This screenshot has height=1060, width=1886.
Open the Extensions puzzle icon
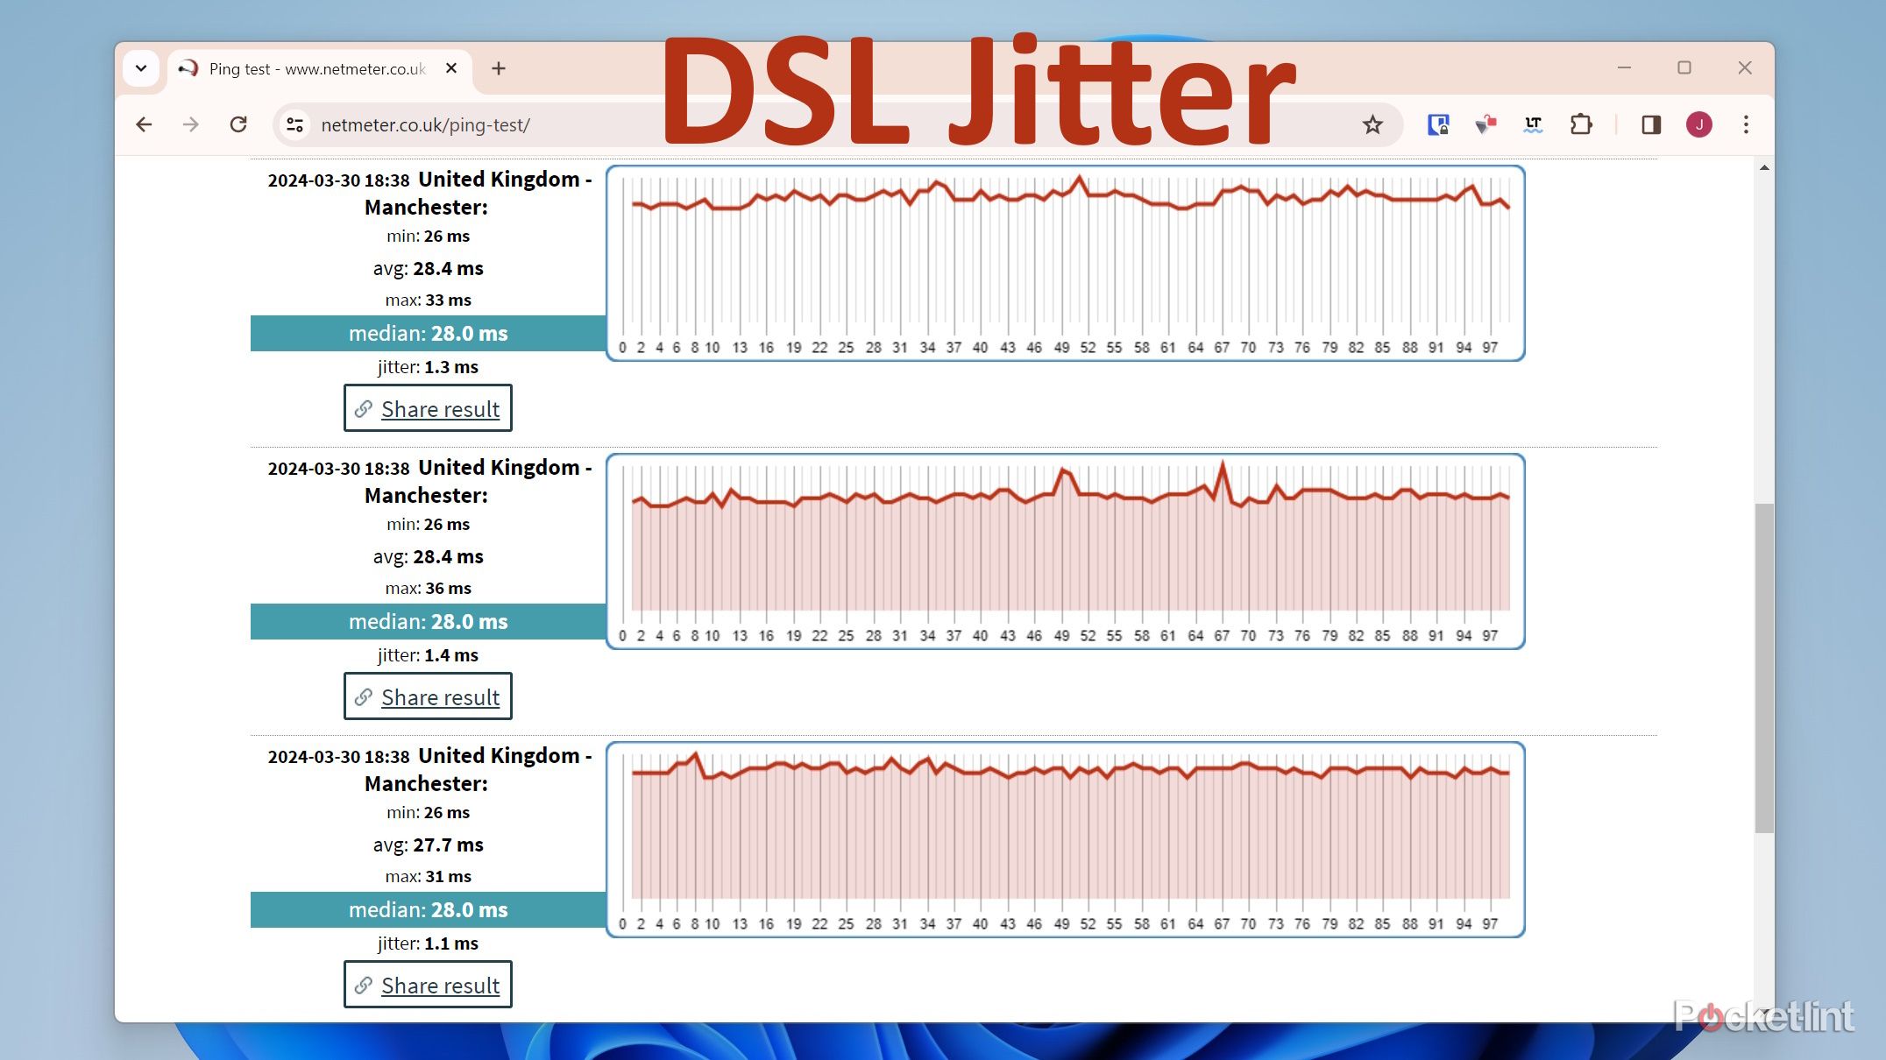click(1581, 124)
